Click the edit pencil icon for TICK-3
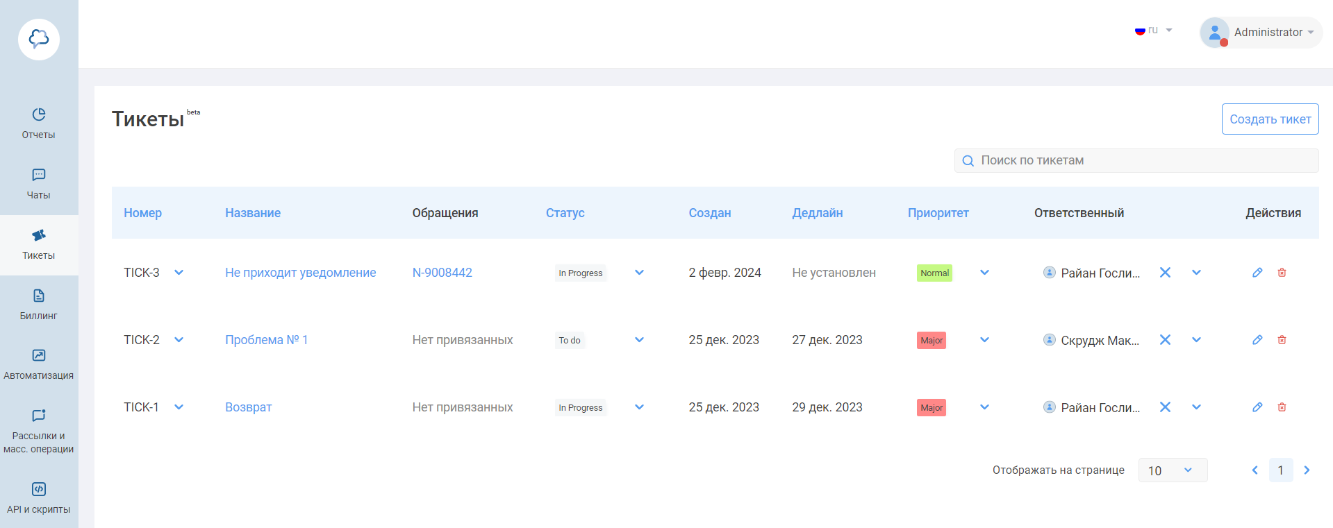1333x528 pixels. [x=1257, y=273]
